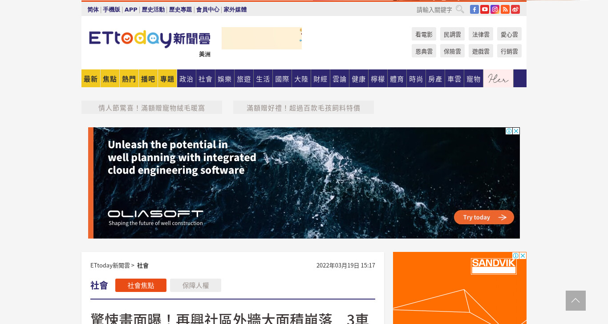
Task: Switch to 简体 version
Action: [93, 9]
